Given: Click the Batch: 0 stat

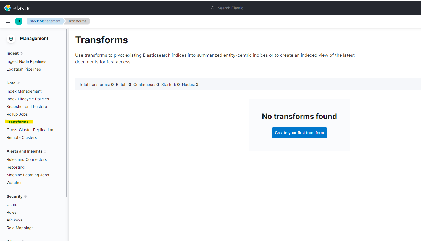Looking at the screenshot, I should pos(123,85).
